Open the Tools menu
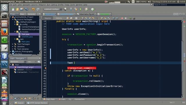The height and width of the screenshot is (105, 186). click(72, 5)
